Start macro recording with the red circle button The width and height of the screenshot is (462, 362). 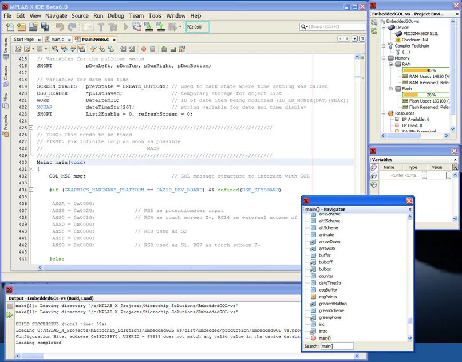(144, 49)
